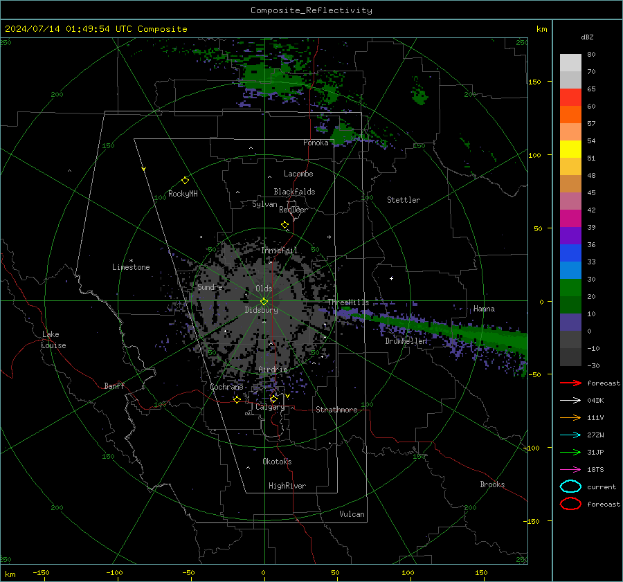Click the Calgary city label

click(x=270, y=407)
